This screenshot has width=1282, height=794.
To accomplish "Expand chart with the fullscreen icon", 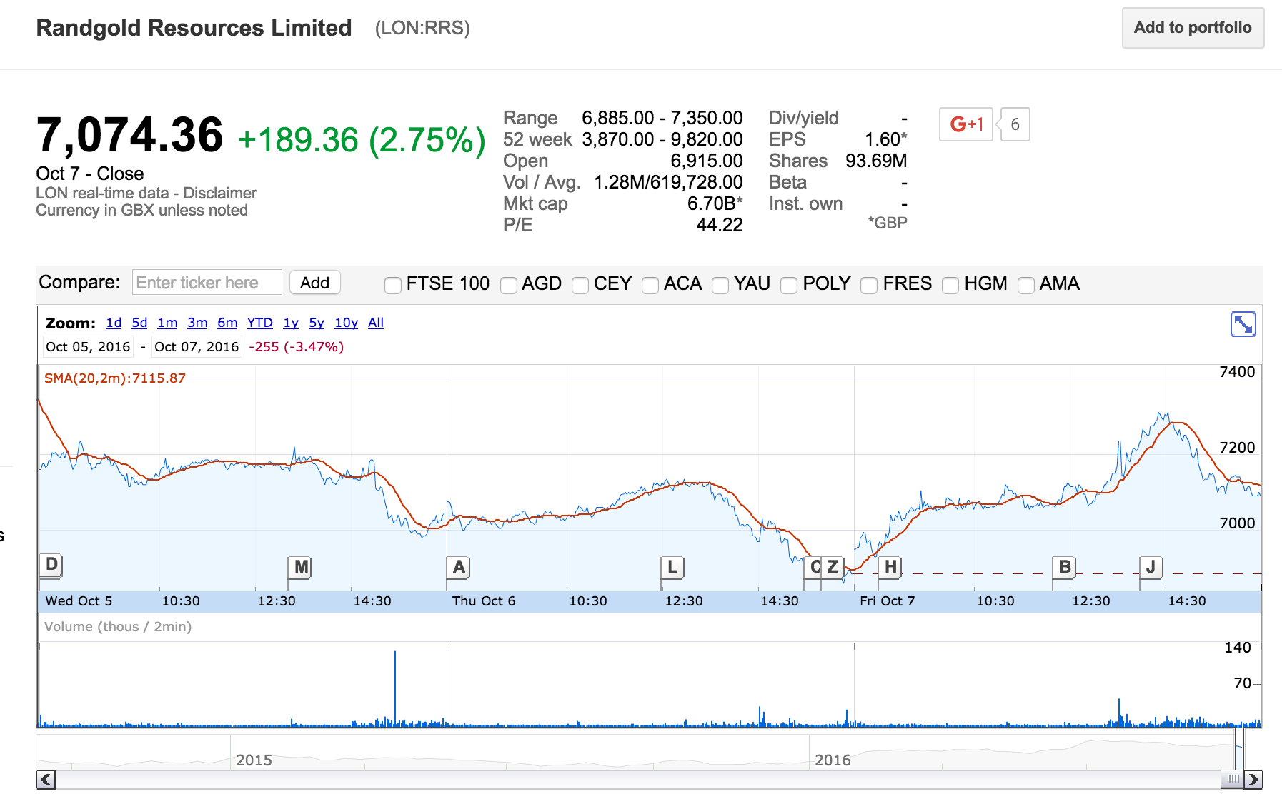I will (x=1243, y=324).
